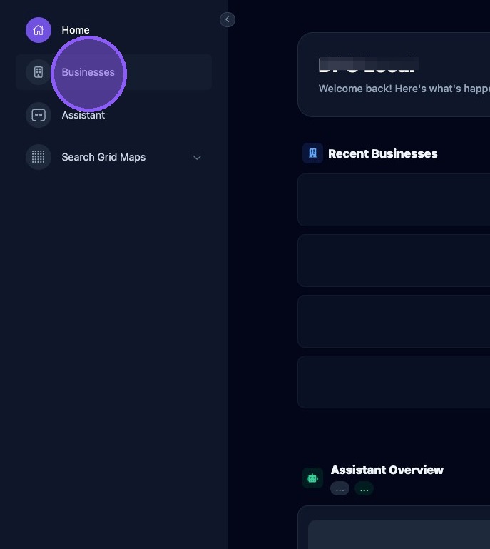The image size is (490, 549).
Task: Click the Businesses building icon in sidebar
Action: pos(39,72)
